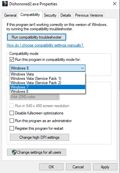Select plain Windows Vista list entry

[x=48, y=74]
